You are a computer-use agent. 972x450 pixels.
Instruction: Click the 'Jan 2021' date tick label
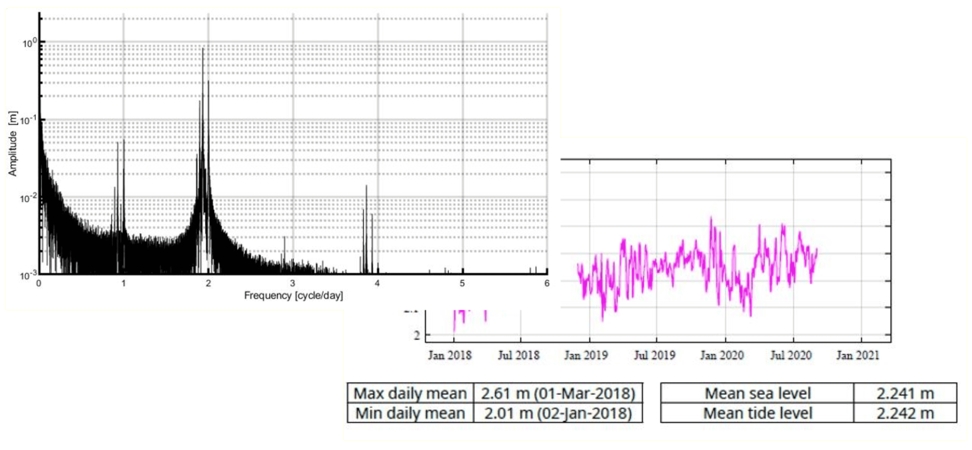point(858,355)
